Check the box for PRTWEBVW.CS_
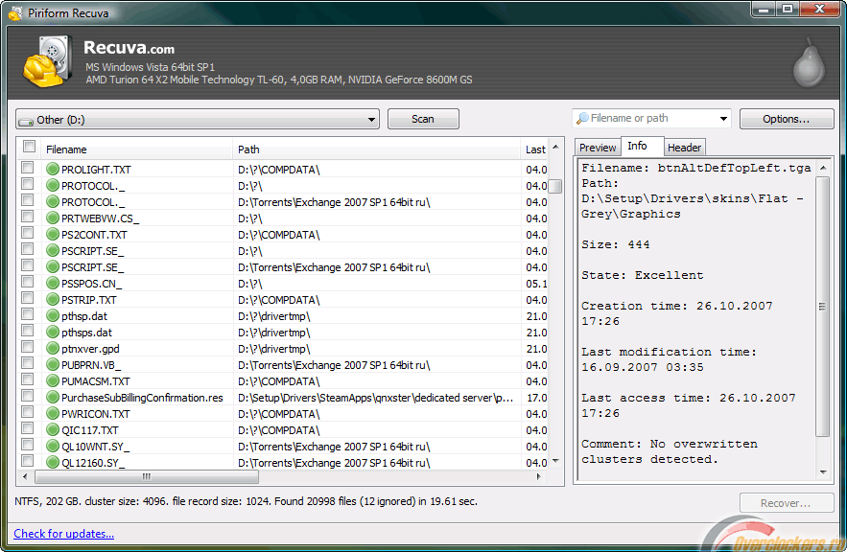Viewport: 847px width, 552px height. tap(27, 217)
